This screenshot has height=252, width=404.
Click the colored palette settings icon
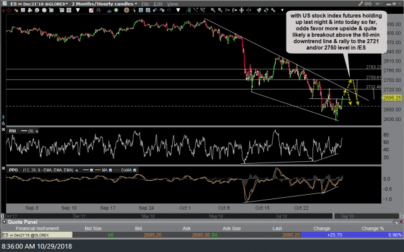click(259, 10)
